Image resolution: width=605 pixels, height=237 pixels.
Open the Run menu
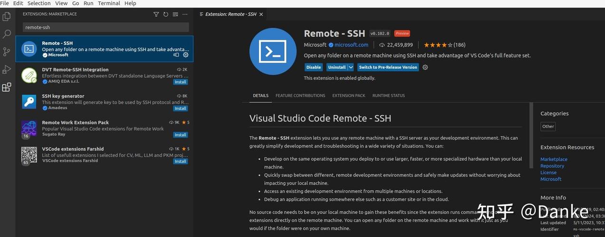[88, 3]
